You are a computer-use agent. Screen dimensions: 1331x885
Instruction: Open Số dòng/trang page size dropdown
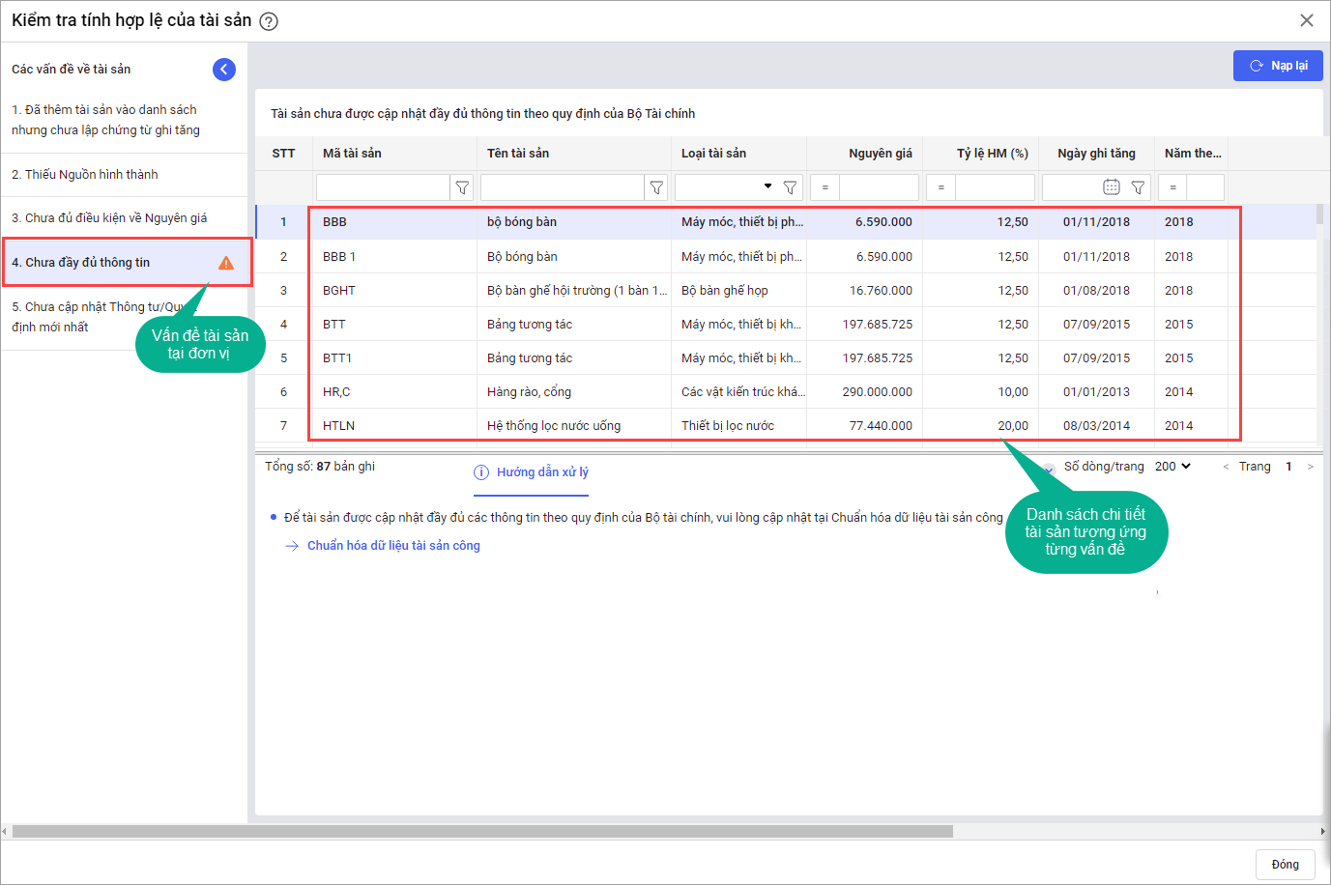point(1172,467)
